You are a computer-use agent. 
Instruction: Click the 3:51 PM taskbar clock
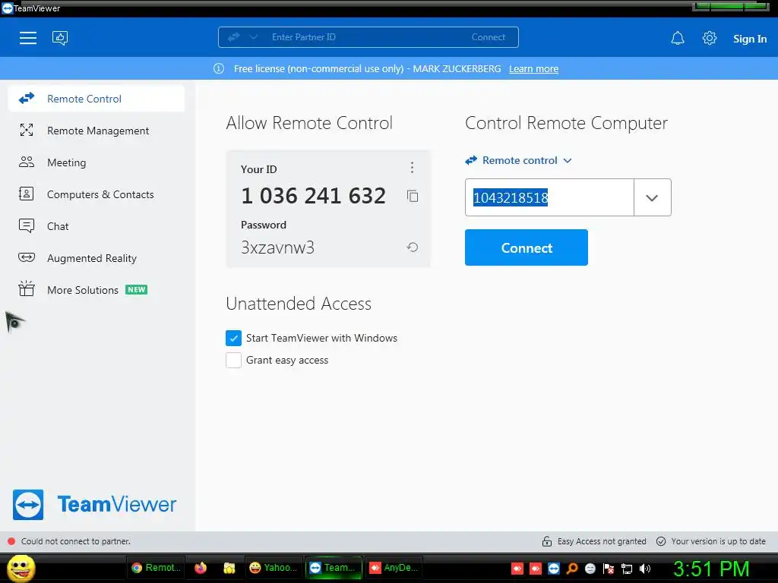[711, 569]
